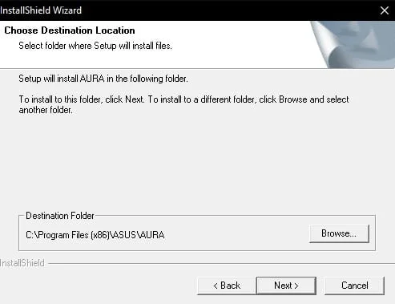Click the 'Setup will install AURA' sentence
Screen dimensions: 395x304
tap(103, 79)
